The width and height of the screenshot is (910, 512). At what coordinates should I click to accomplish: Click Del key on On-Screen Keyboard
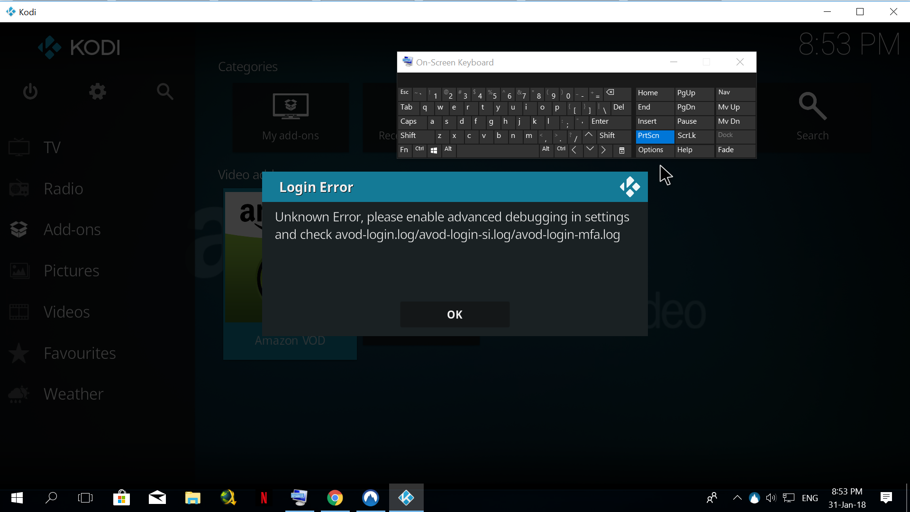[621, 108]
